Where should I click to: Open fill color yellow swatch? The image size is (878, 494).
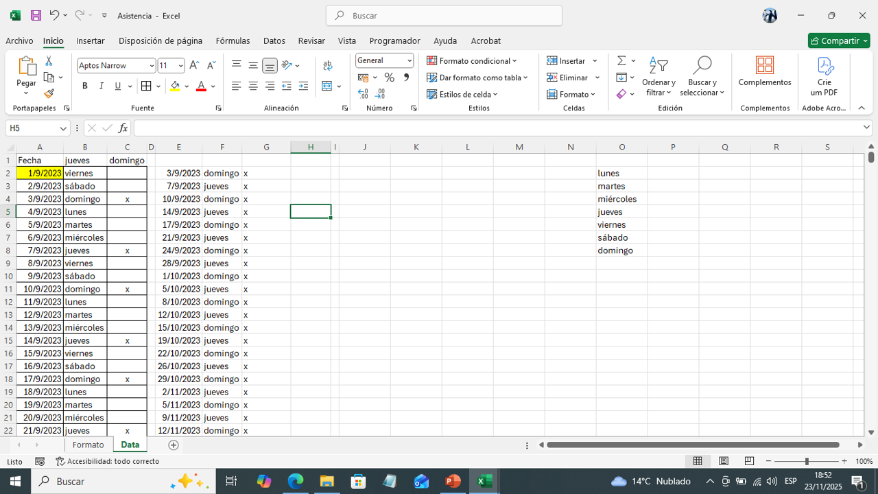[175, 86]
